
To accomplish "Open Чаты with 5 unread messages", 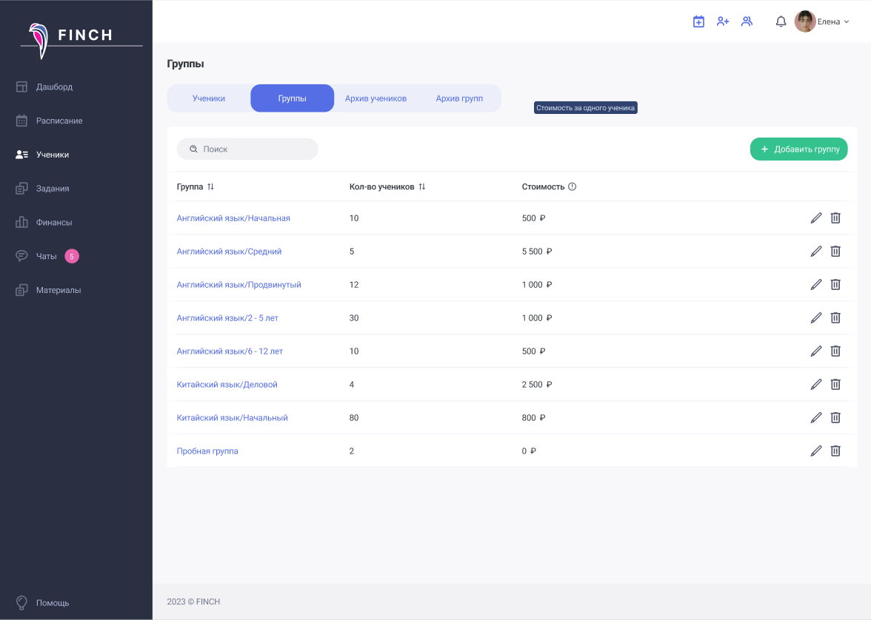I will click(47, 256).
